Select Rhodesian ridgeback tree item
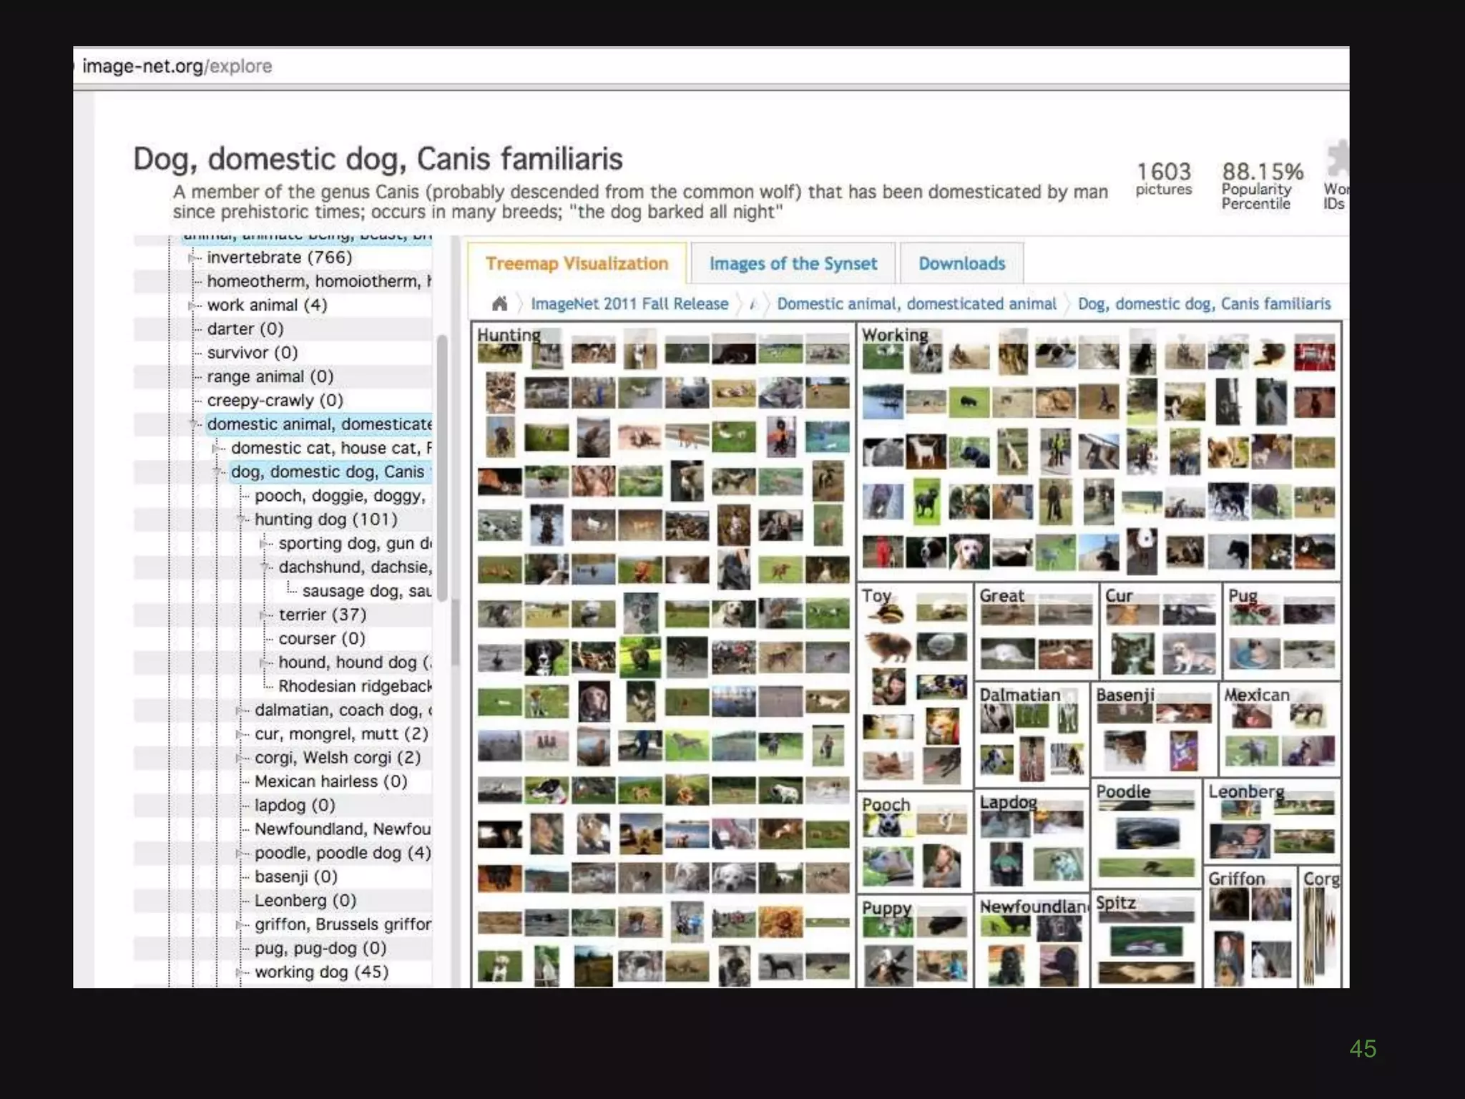Image resolution: width=1465 pixels, height=1099 pixels. pos(355,686)
